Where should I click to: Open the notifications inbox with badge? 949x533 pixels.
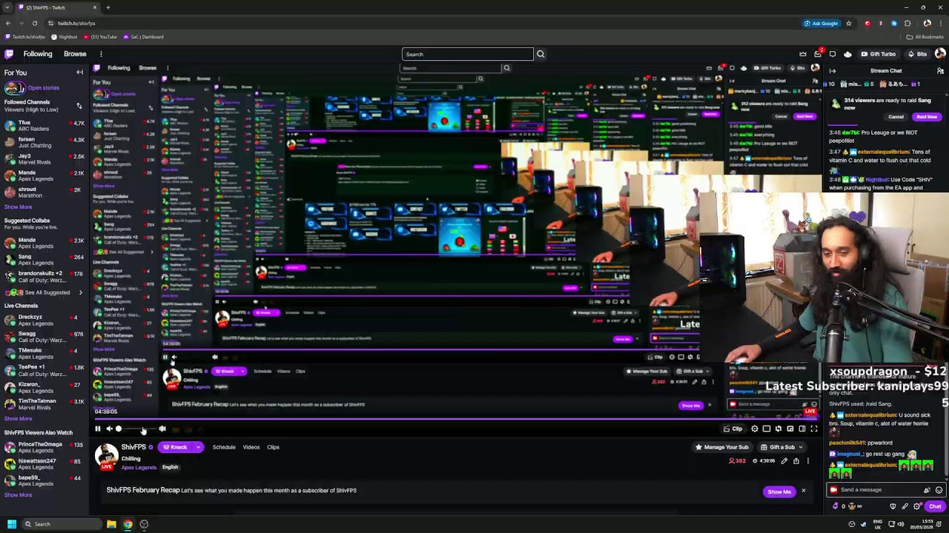(818, 54)
